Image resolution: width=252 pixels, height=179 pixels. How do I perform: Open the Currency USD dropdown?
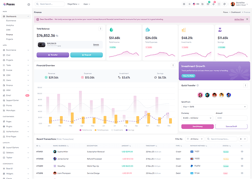pyautogui.click(x=197, y=118)
